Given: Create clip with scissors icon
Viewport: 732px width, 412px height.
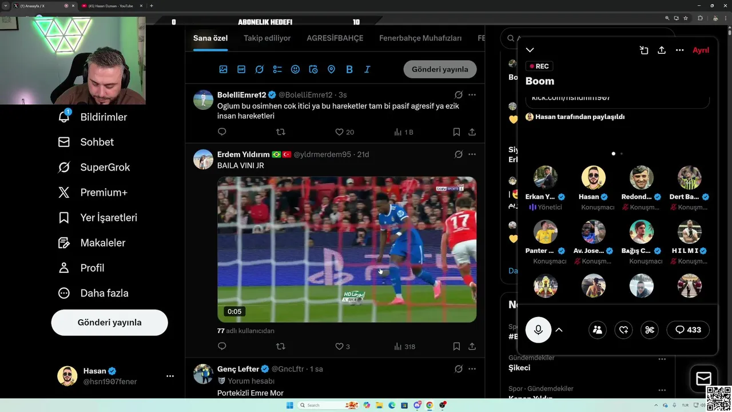Looking at the screenshot, I should tap(650, 330).
